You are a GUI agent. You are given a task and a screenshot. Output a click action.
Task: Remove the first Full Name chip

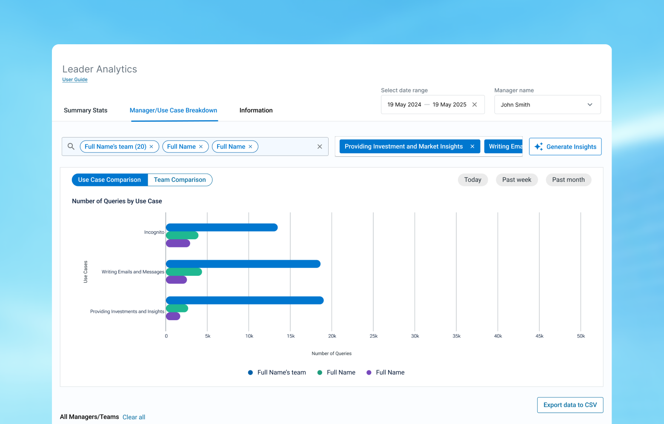[201, 146]
